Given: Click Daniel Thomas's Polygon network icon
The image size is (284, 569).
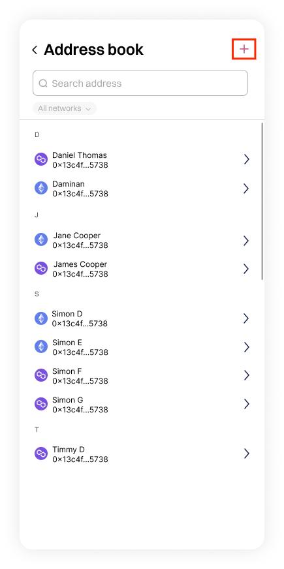Looking at the screenshot, I should click(41, 159).
